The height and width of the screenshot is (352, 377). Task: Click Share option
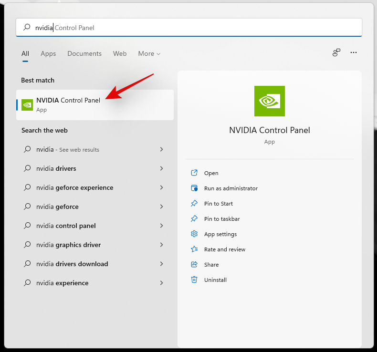(211, 265)
